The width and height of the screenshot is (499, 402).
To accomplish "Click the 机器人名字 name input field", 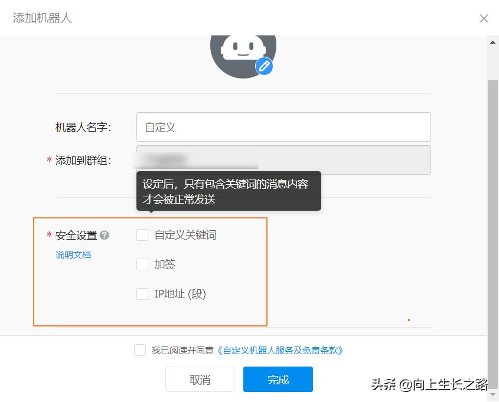I will click(x=283, y=126).
